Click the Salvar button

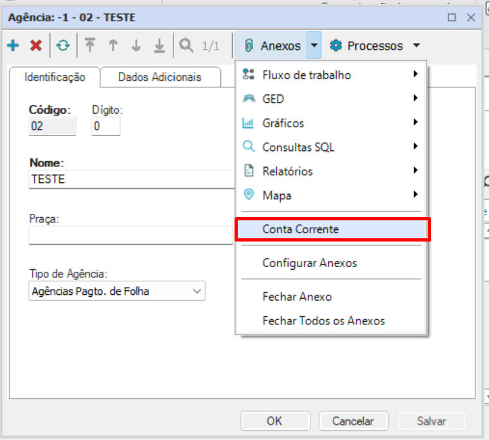432,421
